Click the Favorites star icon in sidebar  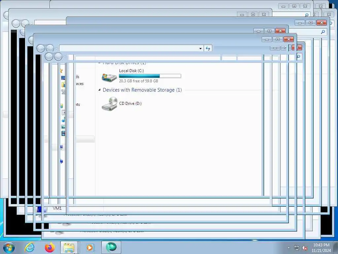point(61,71)
